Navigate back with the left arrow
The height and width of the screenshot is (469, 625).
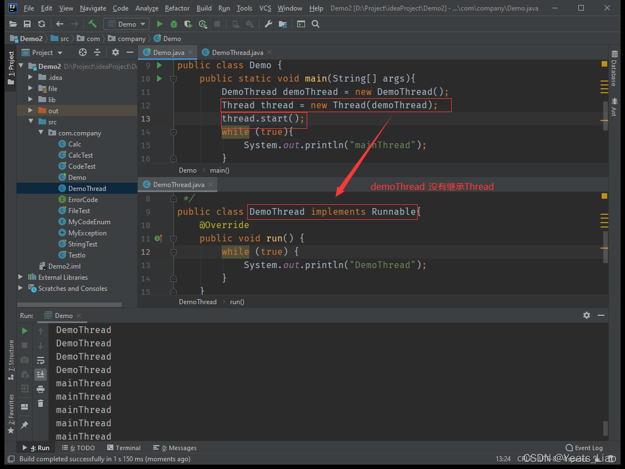(60, 24)
